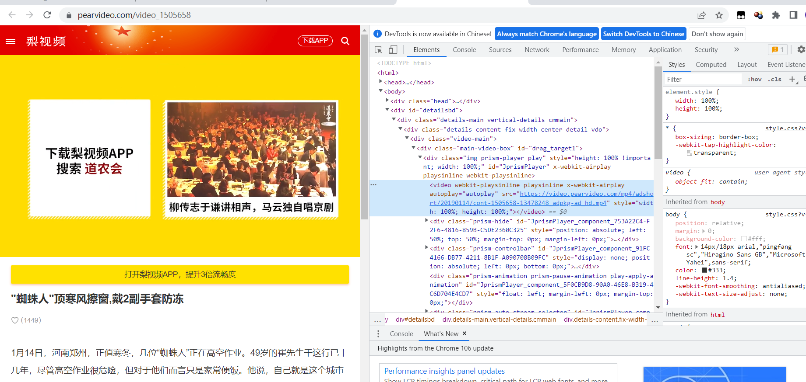Open the Sources tab
Screen dimensions: 806x382
click(500, 50)
